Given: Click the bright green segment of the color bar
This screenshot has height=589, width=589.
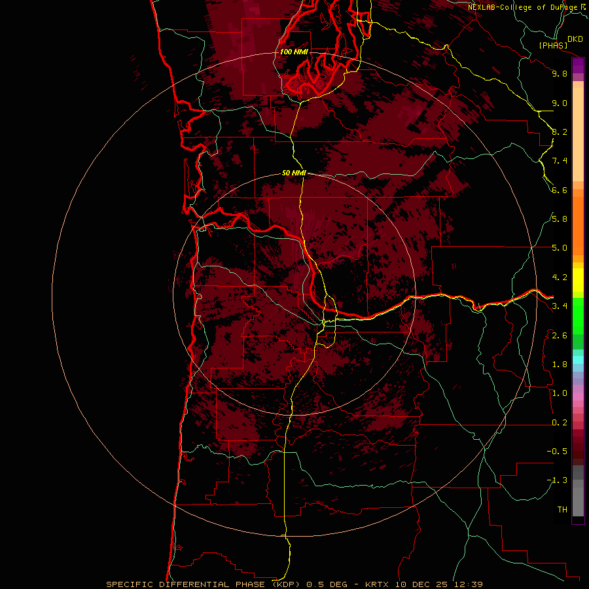Looking at the screenshot, I should pyautogui.click(x=578, y=316).
